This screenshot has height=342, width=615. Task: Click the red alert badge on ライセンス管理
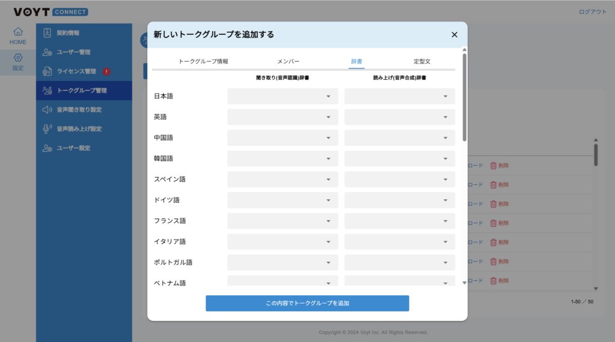pyautogui.click(x=106, y=71)
